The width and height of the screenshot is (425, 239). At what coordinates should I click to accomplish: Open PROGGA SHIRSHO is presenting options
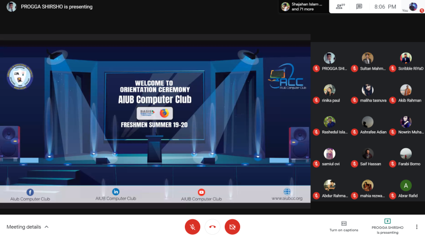[x=387, y=226]
